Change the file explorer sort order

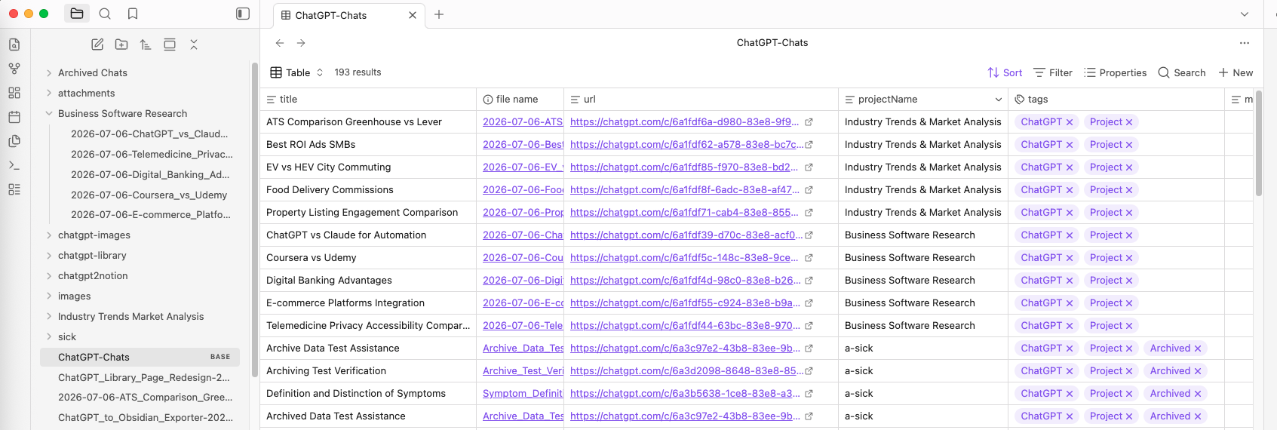(x=146, y=45)
